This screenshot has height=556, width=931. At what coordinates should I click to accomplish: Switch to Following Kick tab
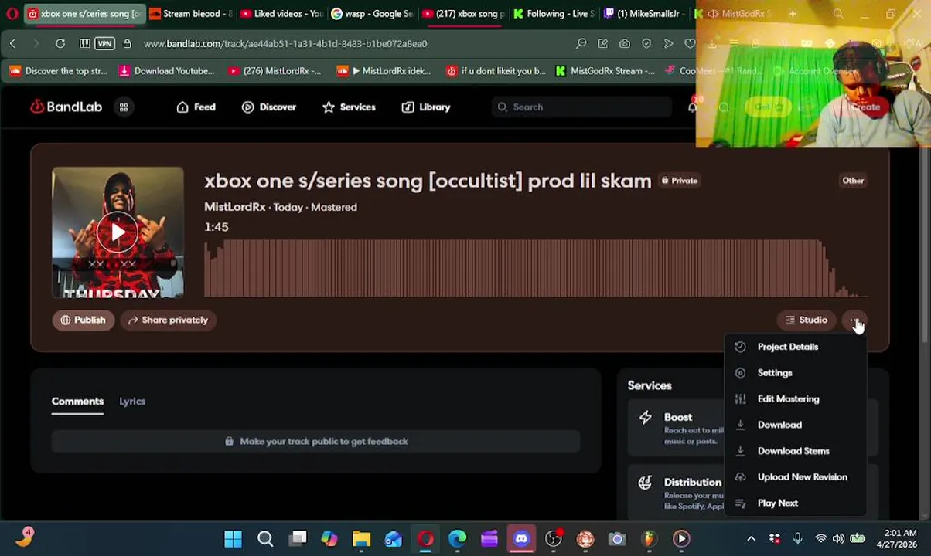click(x=555, y=13)
